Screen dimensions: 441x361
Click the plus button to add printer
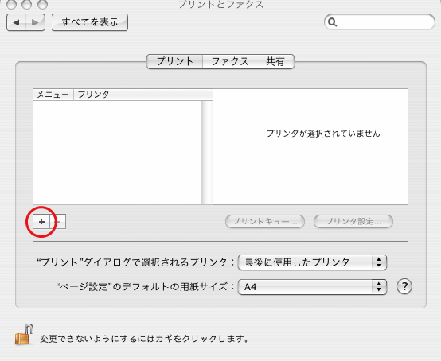pos(41,222)
